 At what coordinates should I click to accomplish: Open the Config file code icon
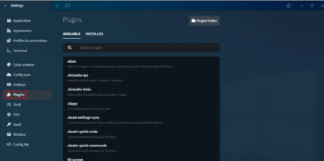pyautogui.click(x=9, y=144)
